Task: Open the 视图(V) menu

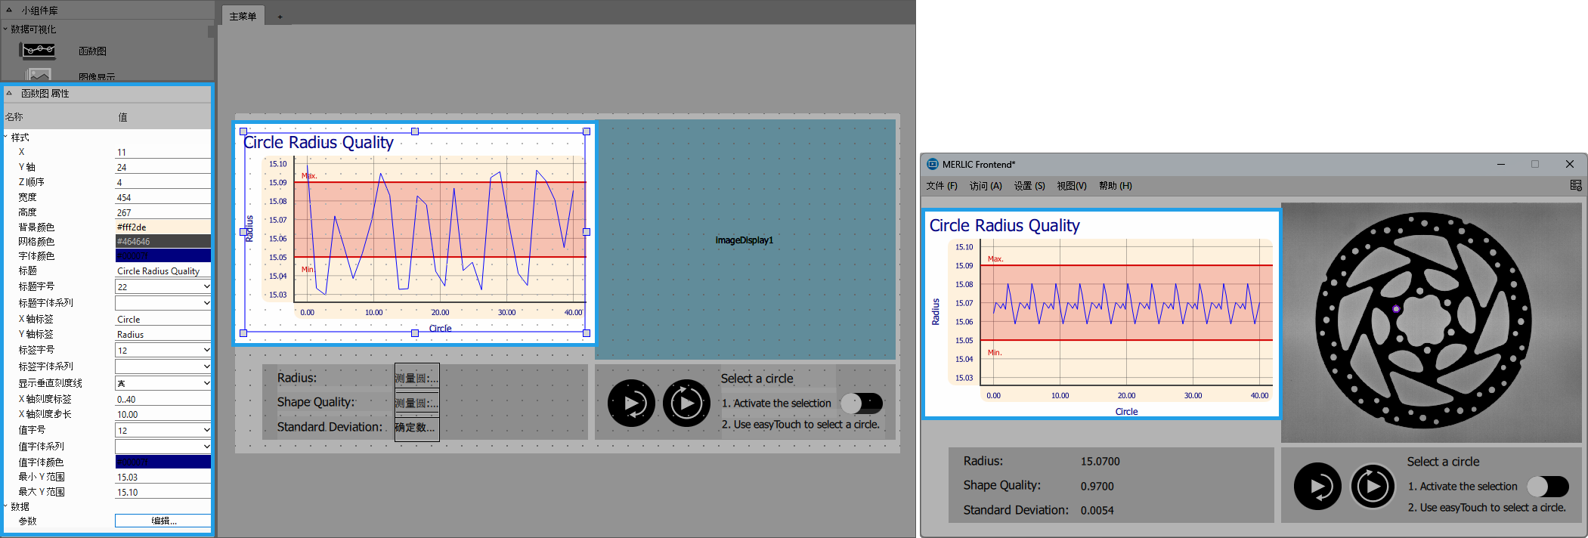Action: pyautogui.click(x=1071, y=186)
